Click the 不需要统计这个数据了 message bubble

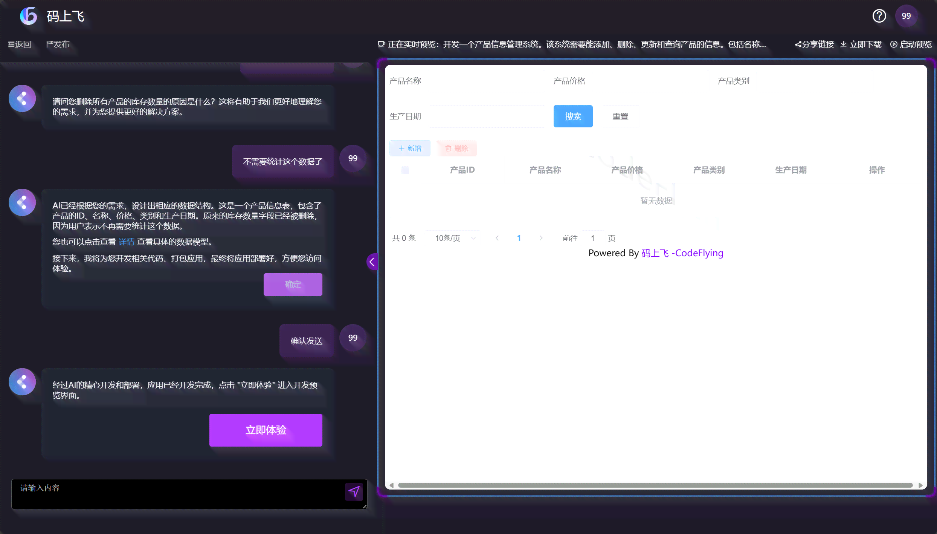[x=282, y=161]
